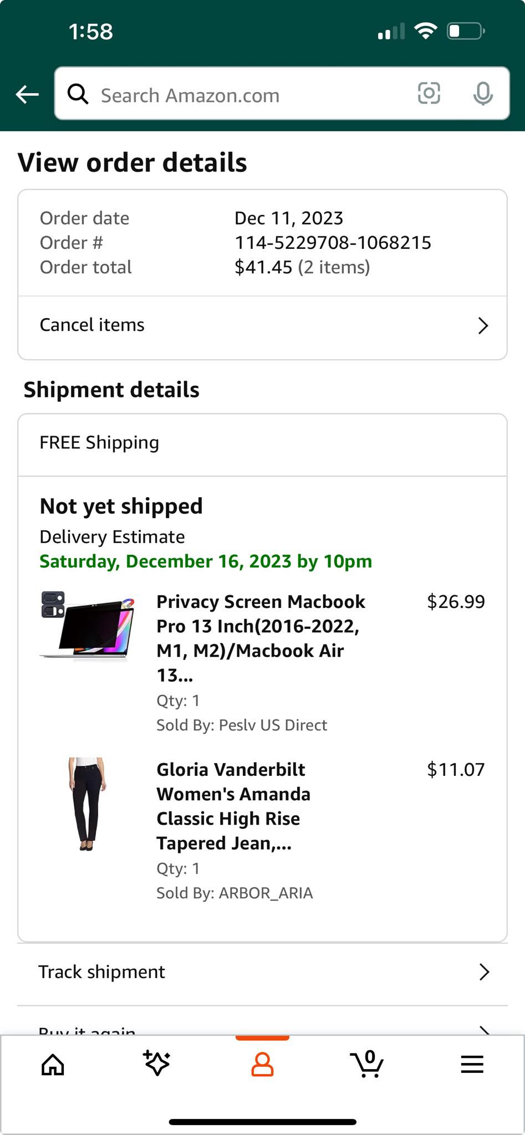This screenshot has height=1135, width=525.
Task: Open the hamburger menu tab
Action: [472, 1064]
